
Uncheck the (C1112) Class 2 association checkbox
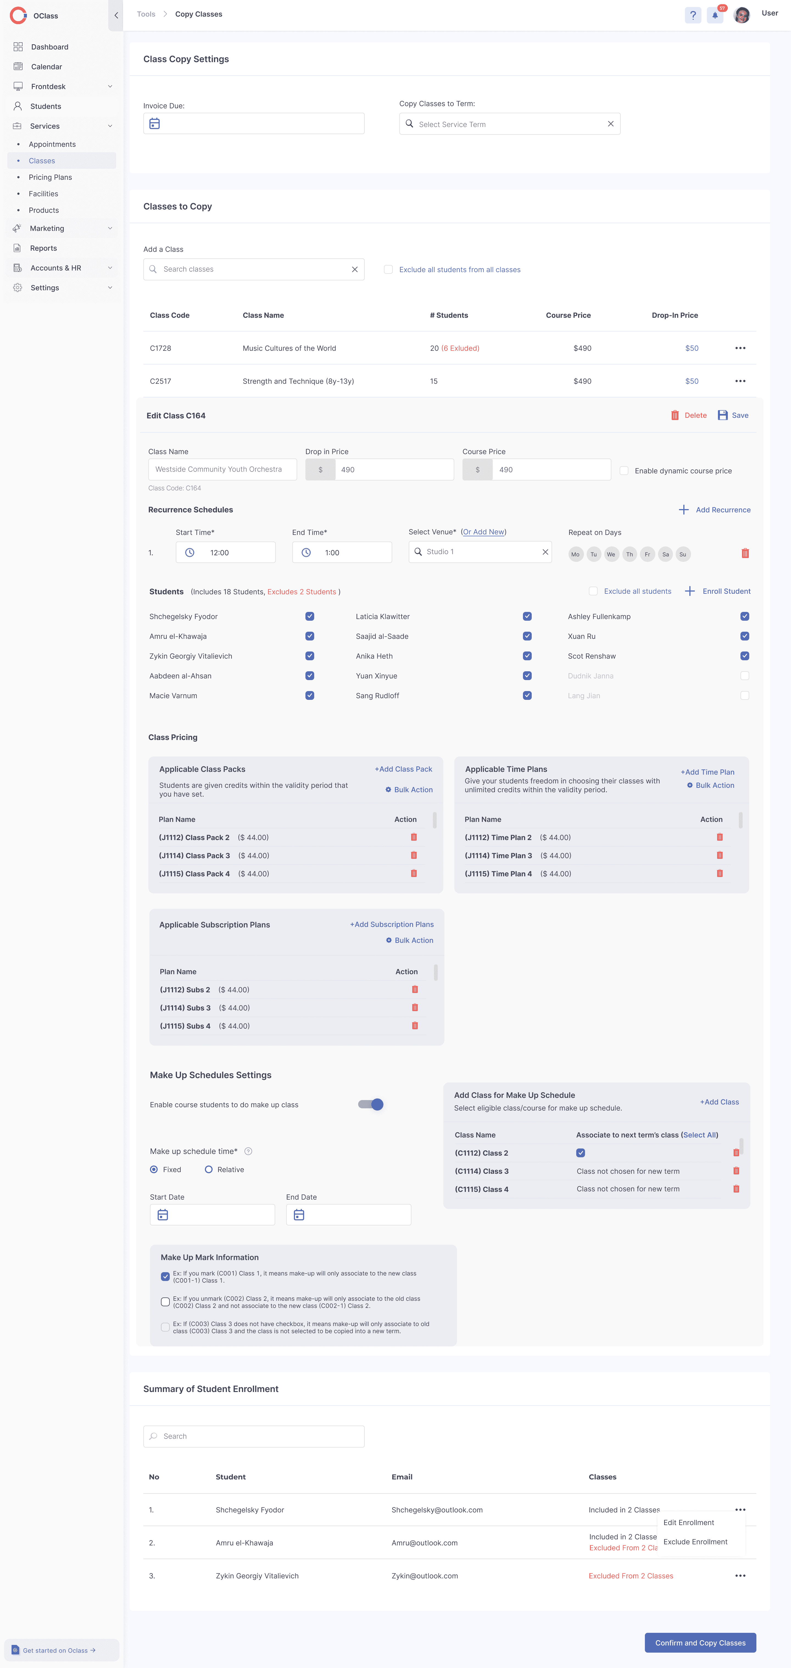coord(581,1153)
